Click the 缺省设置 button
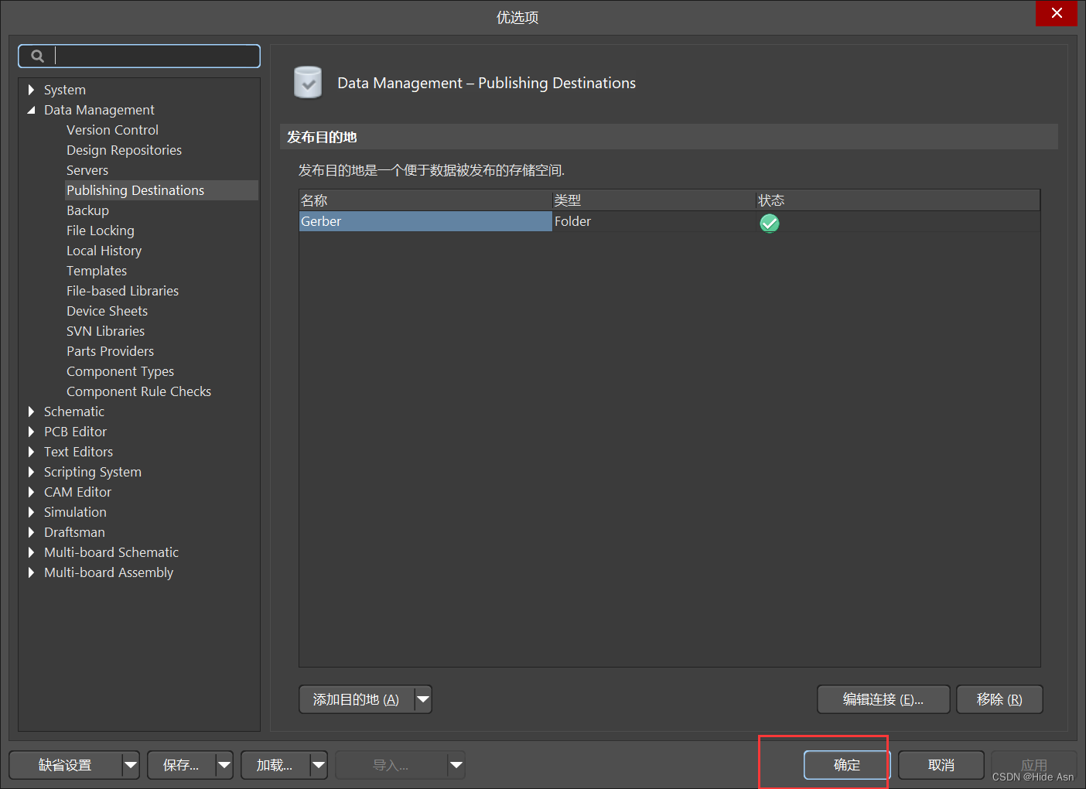Viewport: 1086px width, 789px height. click(x=65, y=765)
